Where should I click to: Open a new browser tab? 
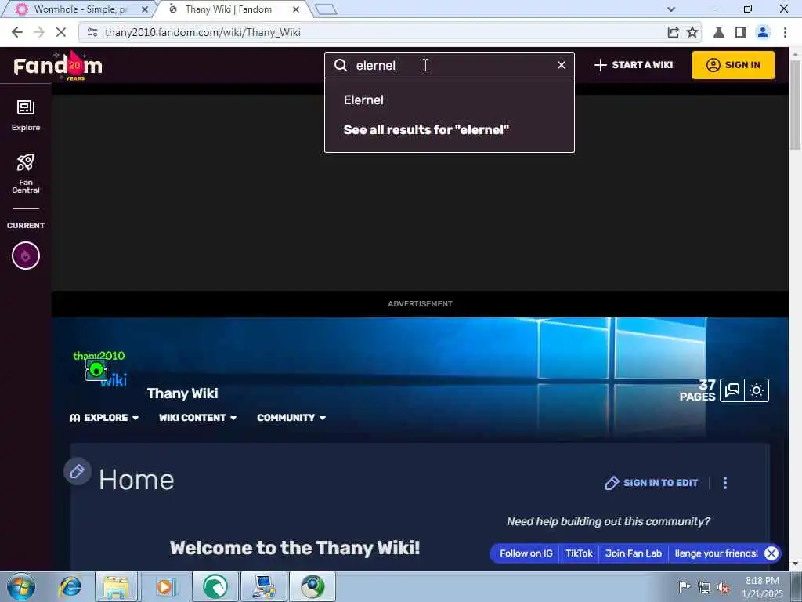click(326, 9)
